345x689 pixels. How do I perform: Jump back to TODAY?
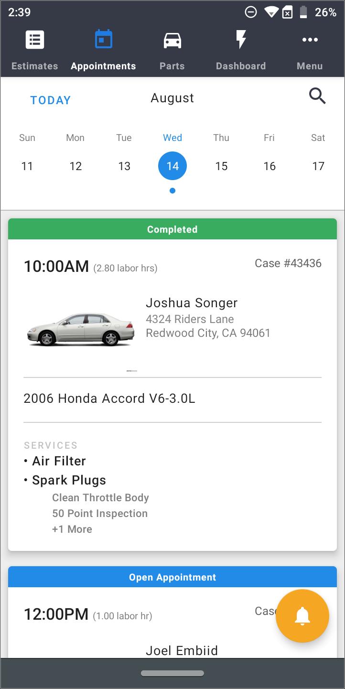(x=50, y=100)
